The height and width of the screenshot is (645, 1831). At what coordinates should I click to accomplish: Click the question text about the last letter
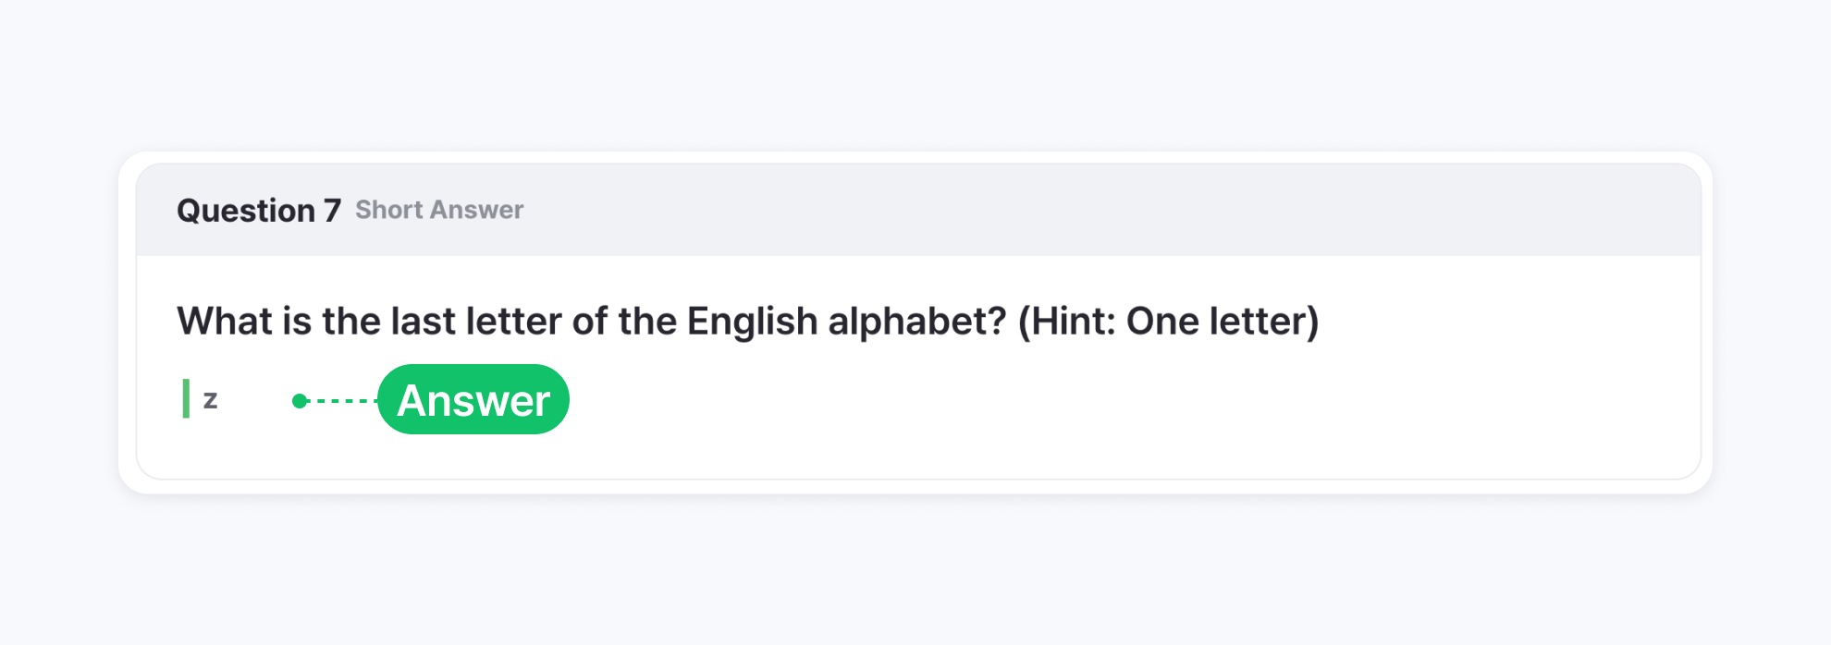592,322
